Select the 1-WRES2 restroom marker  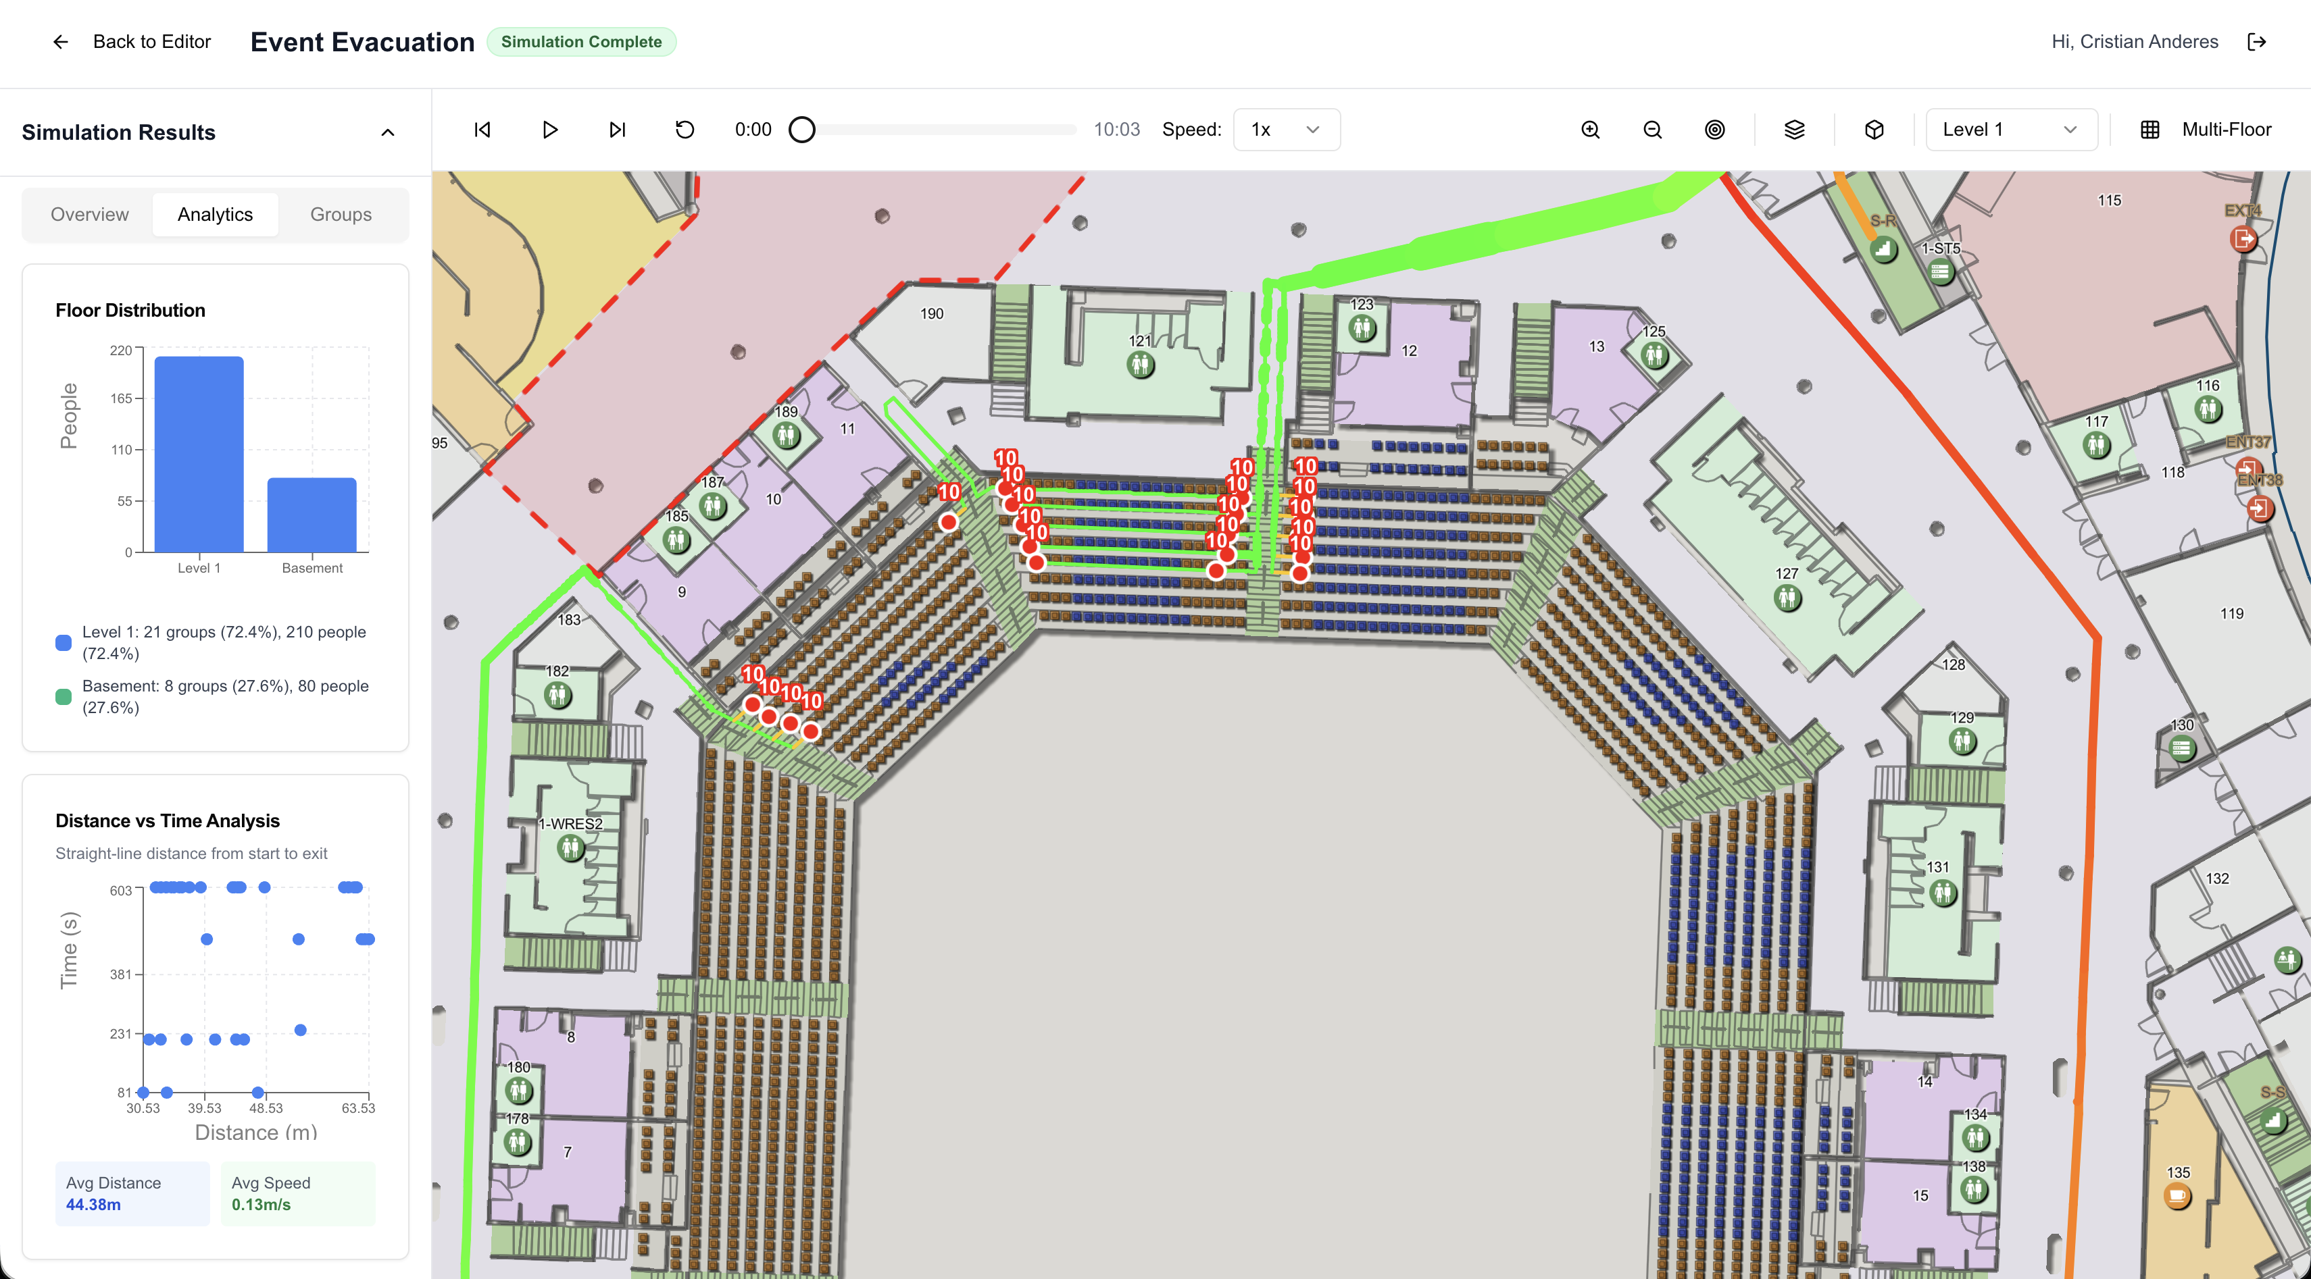click(570, 847)
